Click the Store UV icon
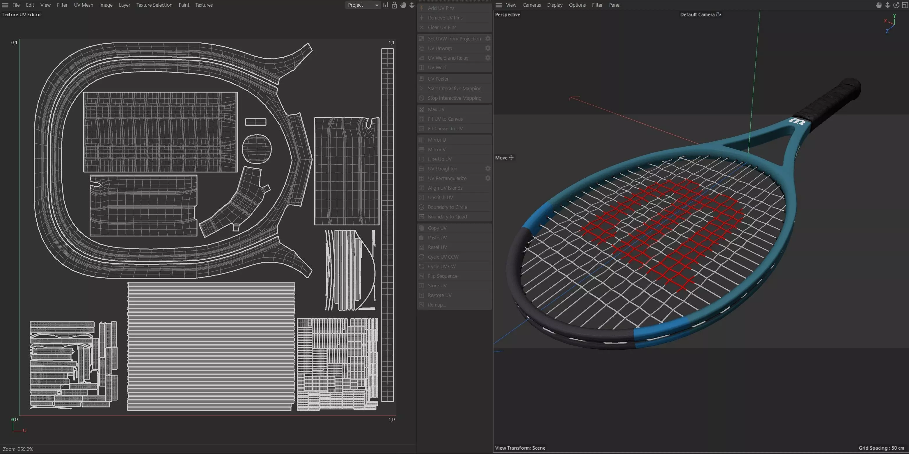 coord(421,285)
